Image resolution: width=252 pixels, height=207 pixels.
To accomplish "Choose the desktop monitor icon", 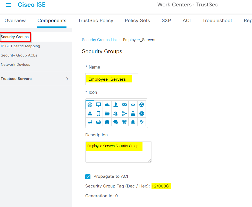I will pos(98,105).
